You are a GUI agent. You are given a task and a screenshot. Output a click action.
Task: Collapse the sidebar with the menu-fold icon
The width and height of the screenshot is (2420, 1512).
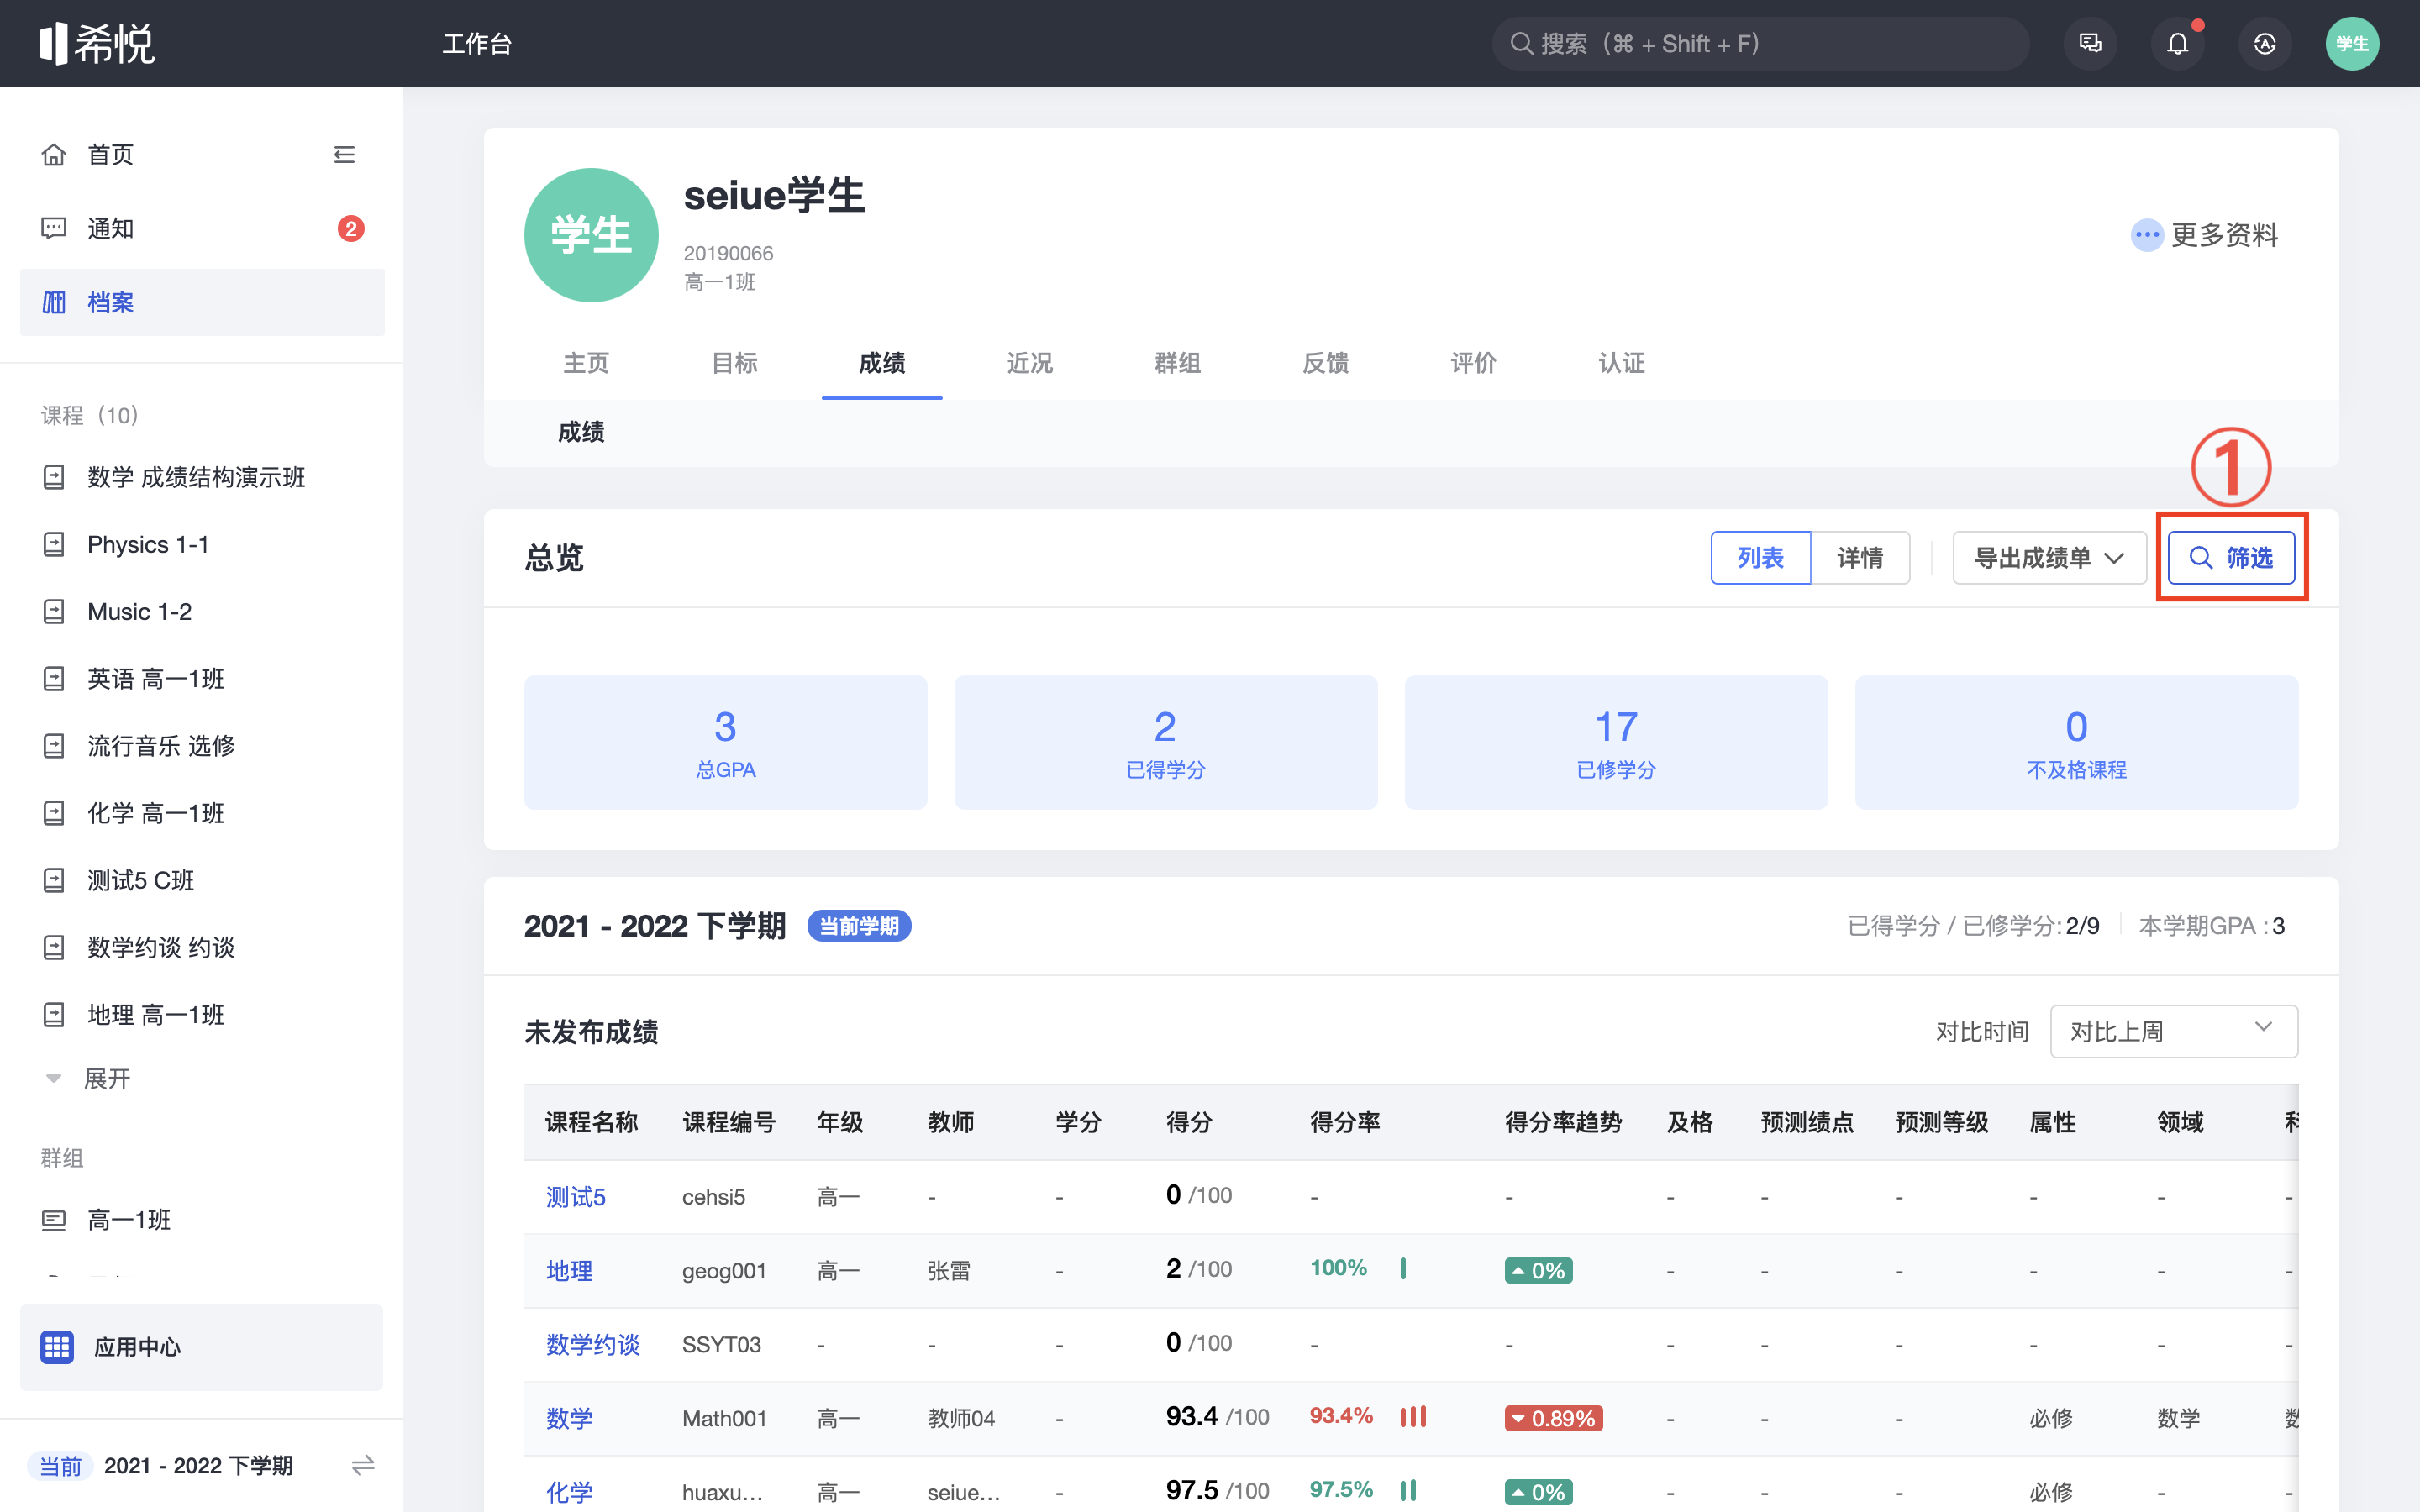[x=344, y=154]
